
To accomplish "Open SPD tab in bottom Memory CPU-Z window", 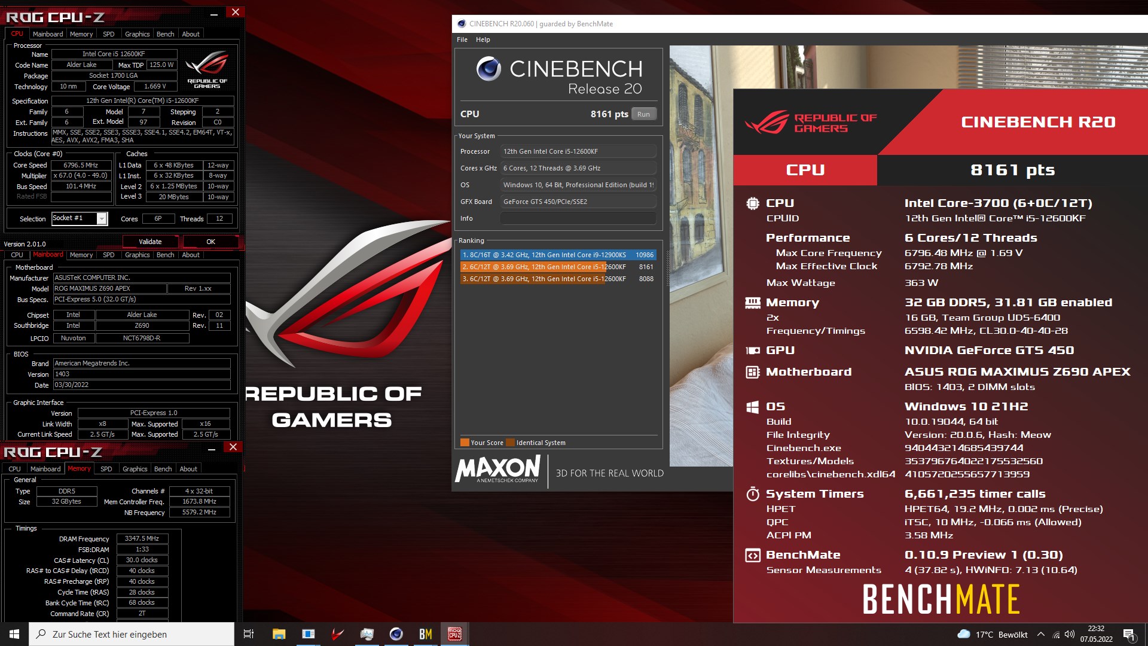I will (106, 469).
